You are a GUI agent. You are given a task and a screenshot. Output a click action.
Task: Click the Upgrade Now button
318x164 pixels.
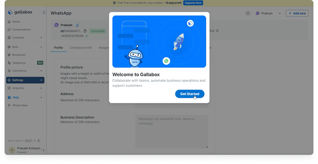(x=193, y=3)
